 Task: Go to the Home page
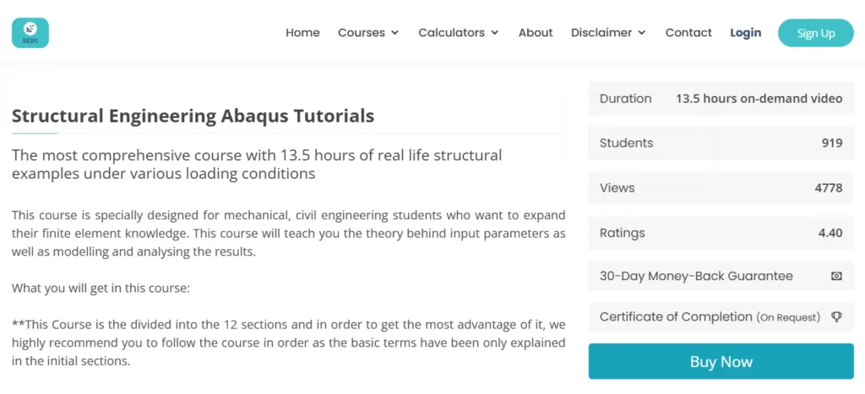[302, 33]
